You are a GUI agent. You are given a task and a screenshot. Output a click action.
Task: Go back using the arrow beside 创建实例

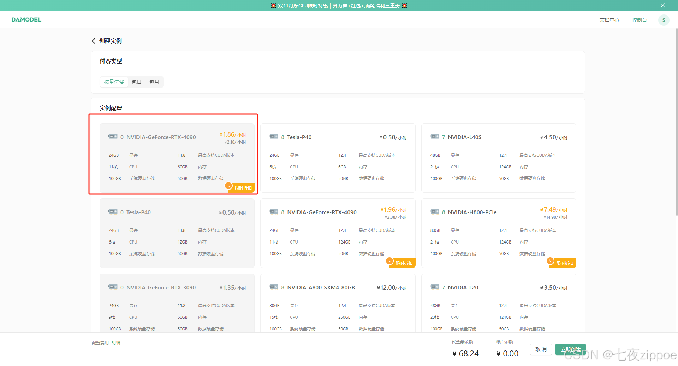click(94, 41)
